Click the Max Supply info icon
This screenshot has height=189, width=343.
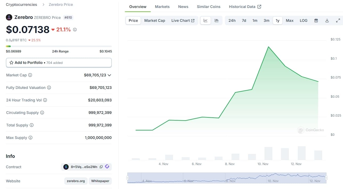[30, 138]
